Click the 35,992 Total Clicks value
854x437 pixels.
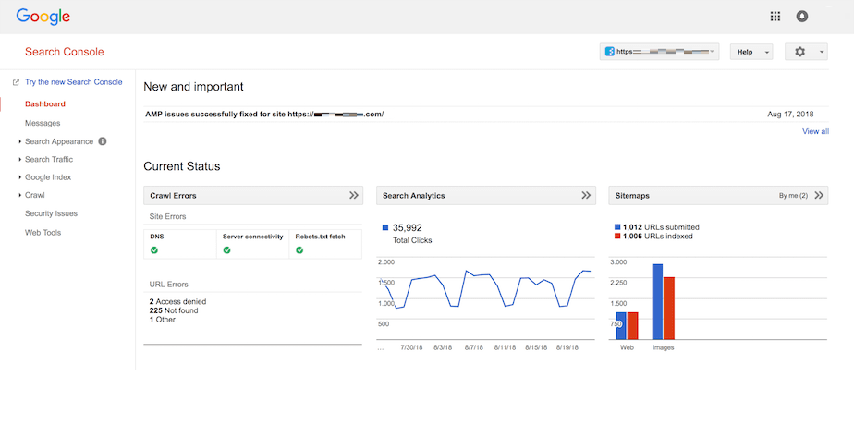click(408, 227)
